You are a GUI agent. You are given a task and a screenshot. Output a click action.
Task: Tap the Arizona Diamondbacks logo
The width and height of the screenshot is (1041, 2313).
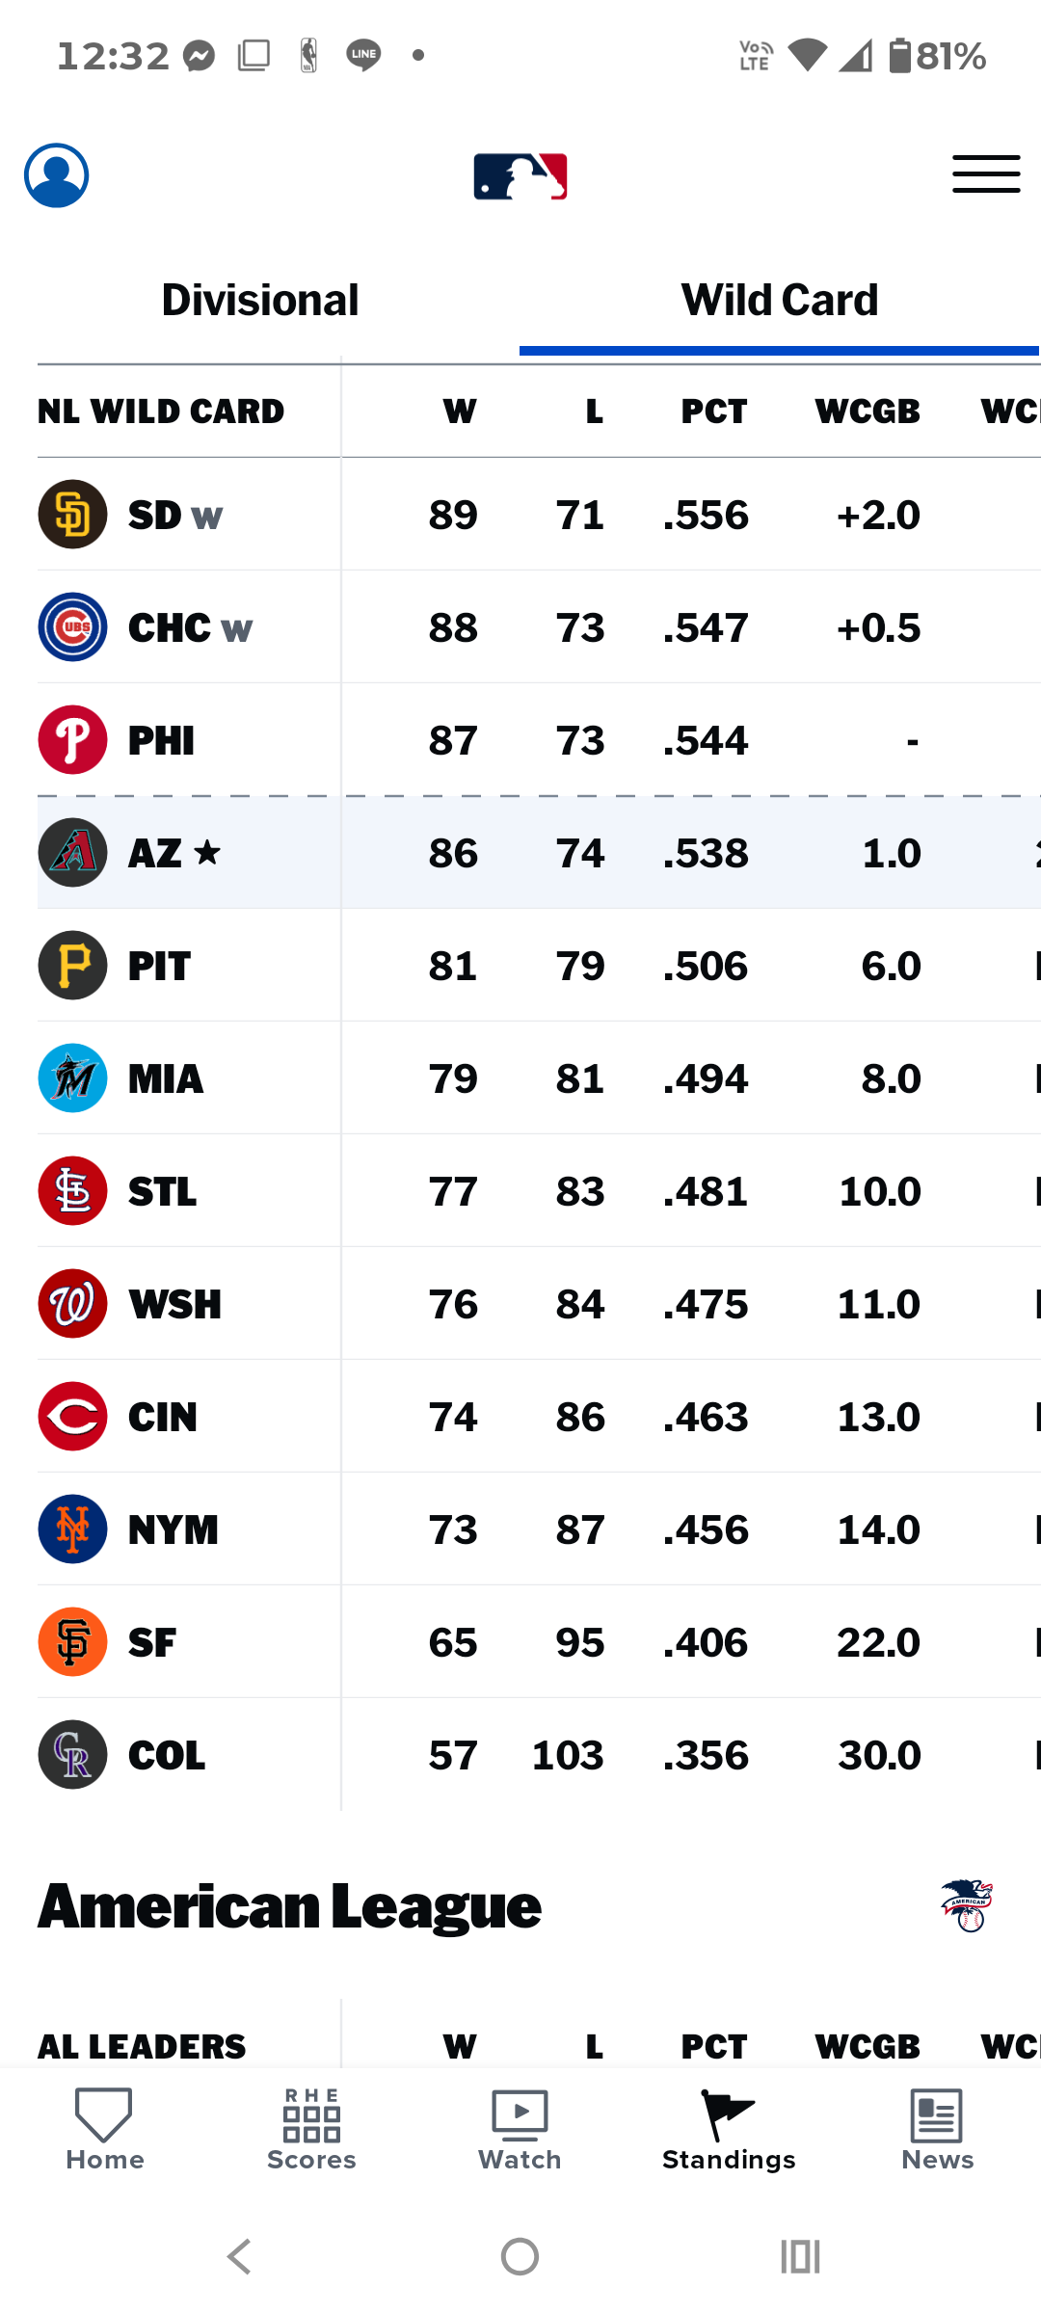click(72, 853)
